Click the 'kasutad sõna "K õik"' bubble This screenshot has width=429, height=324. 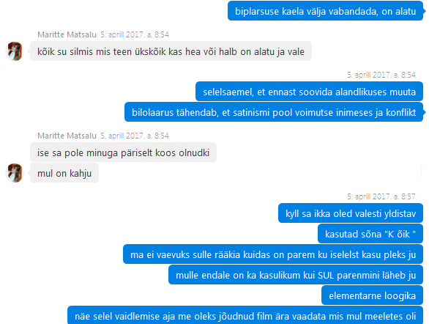pyautogui.click(x=370, y=234)
